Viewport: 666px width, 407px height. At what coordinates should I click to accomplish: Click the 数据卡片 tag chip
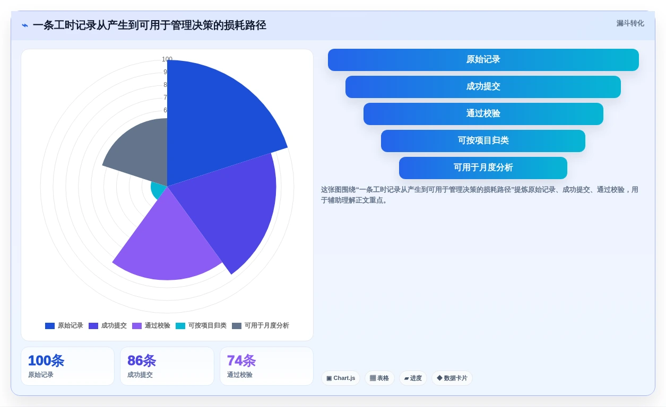[452, 378]
